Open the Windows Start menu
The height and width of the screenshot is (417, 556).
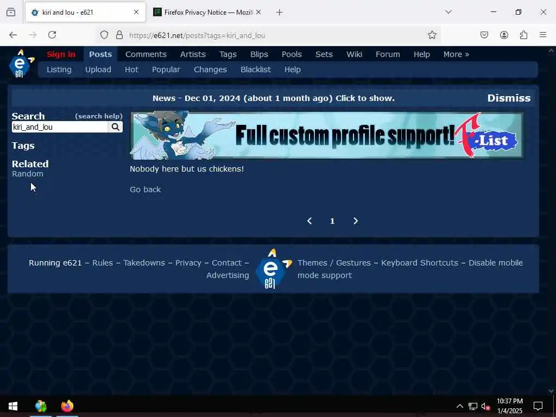[x=13, y=406]
